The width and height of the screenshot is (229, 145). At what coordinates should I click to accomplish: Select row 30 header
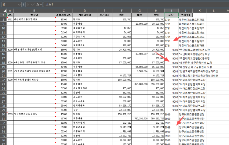3,114
